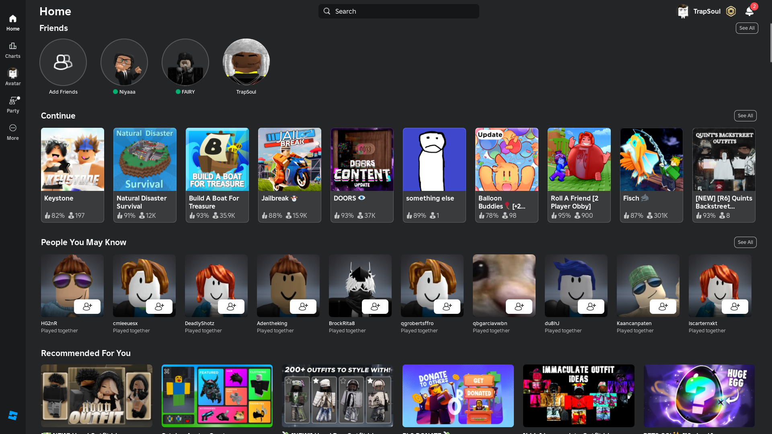
Task: Click the Adentheking username
Action: click(x=272, y=323)
